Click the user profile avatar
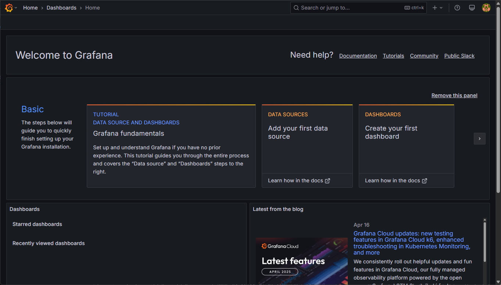501x285 pixels. pos(486,7)
